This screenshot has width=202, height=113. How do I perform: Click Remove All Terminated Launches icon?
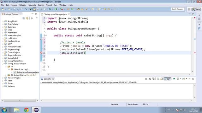(x=153, y=79)
